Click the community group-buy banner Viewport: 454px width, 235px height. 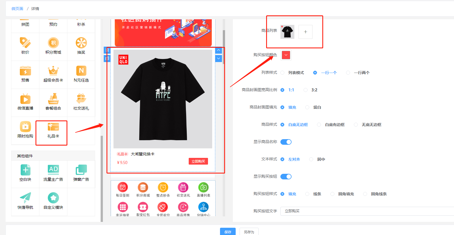click(x=163, y=32)
